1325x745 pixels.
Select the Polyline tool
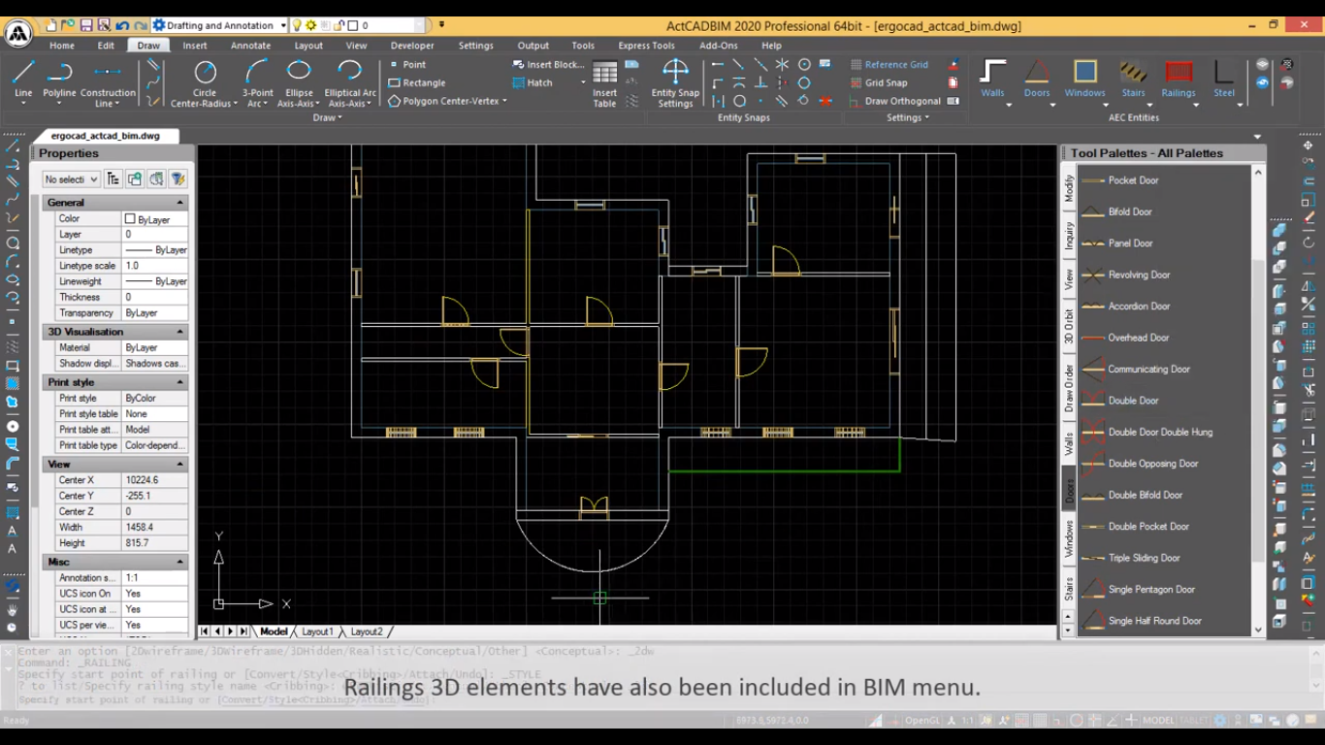(x=59, y=78)
